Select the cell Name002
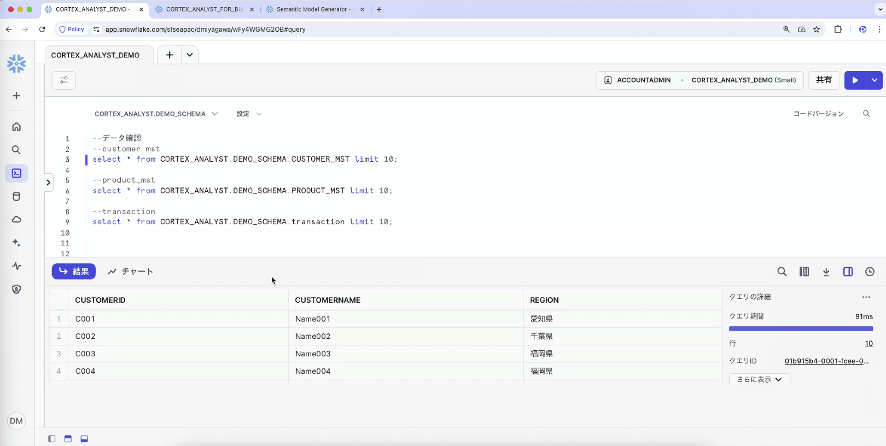 tap(405, 336)
